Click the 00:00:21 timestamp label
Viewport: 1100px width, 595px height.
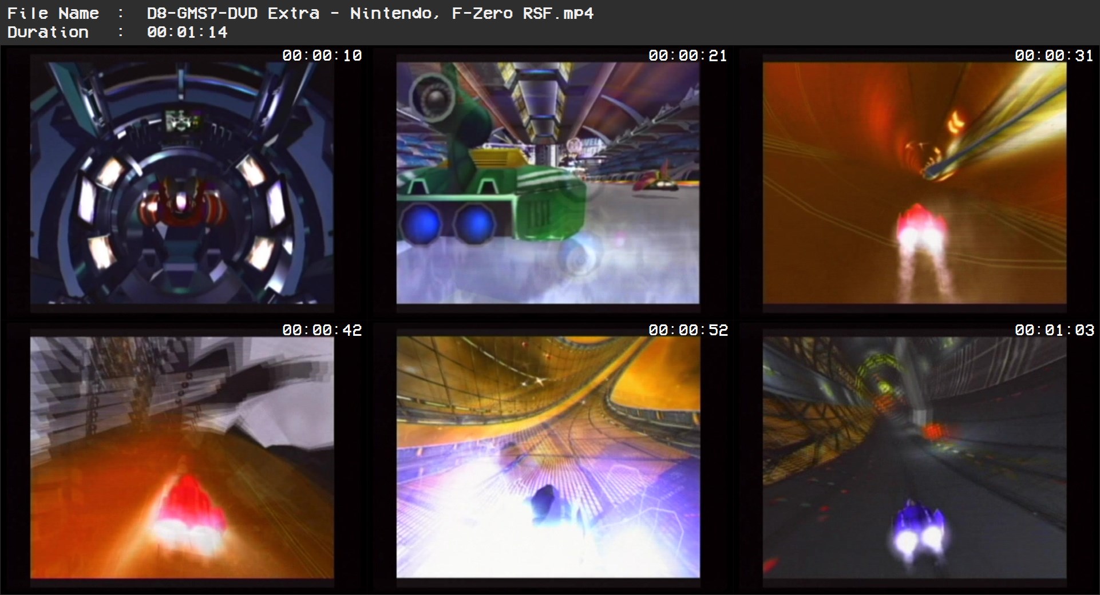pyautogui.click(x=687, y=55)
